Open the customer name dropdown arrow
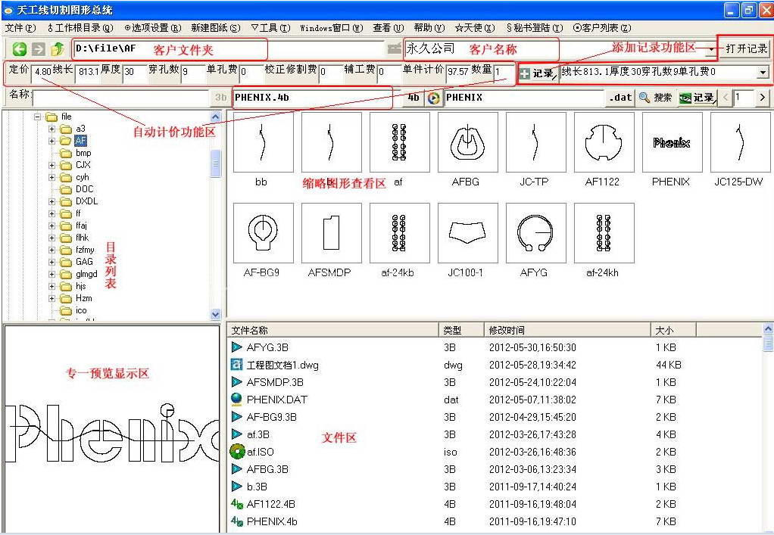The height and width of the screenshot is (535, 774). (x=711, y=49)
